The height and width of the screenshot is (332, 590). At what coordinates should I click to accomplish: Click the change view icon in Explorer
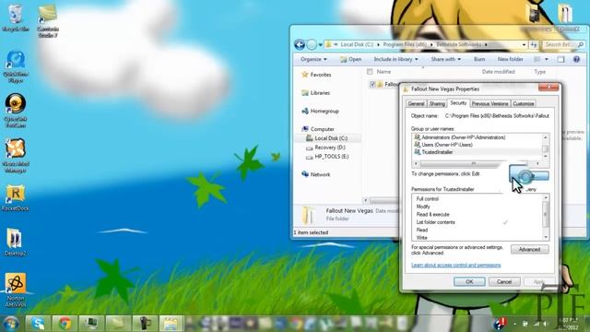click(537, 59)
